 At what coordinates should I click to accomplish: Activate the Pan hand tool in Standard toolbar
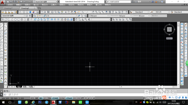click(x=93, y=12)
